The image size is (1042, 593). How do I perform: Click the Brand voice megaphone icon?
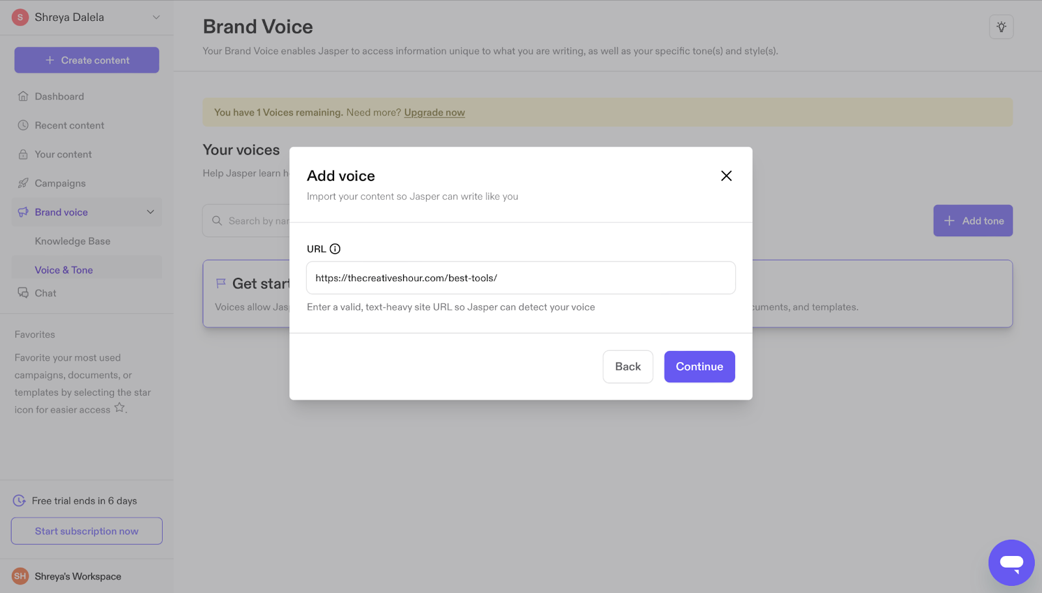coord(23,212)
